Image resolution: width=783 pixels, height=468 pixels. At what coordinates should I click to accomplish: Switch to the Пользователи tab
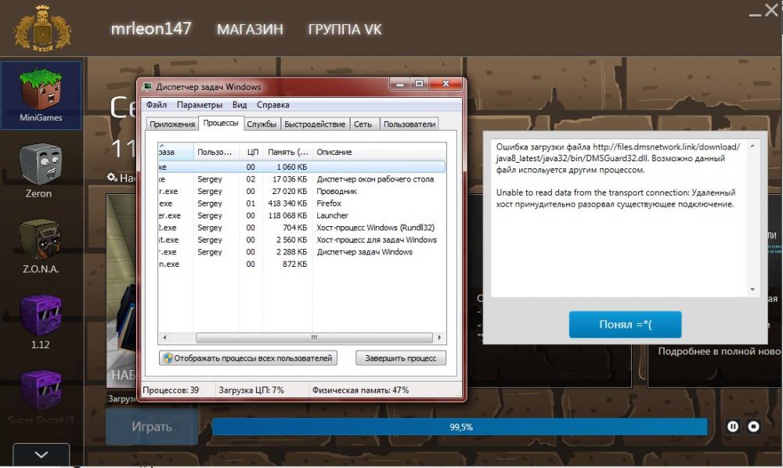click(x=410, y=124)
